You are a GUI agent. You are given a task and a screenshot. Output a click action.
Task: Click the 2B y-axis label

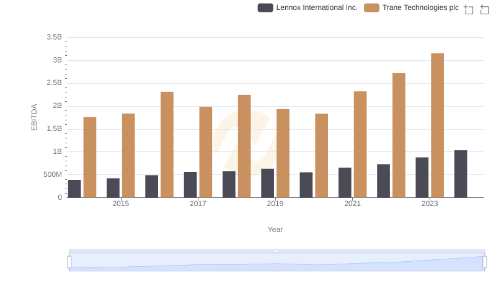pyautogui.click(x=58, y=105)
